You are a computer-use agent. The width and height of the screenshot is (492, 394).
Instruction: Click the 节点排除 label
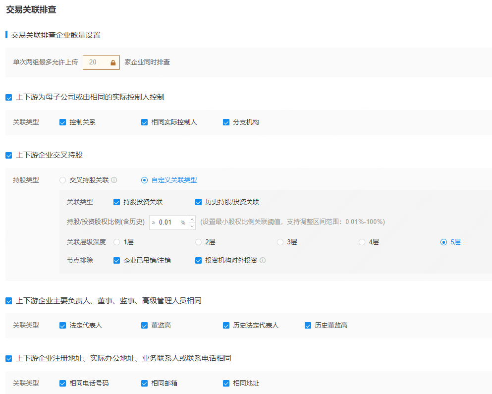click(80, 260)
